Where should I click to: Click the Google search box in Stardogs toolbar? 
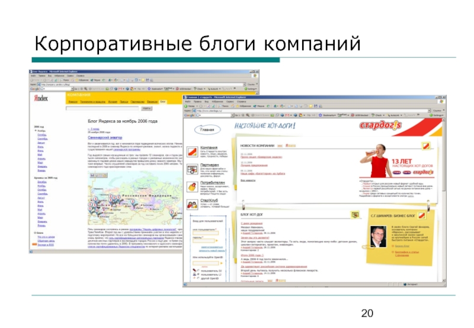pyautogui.click(x=213, y=115)
